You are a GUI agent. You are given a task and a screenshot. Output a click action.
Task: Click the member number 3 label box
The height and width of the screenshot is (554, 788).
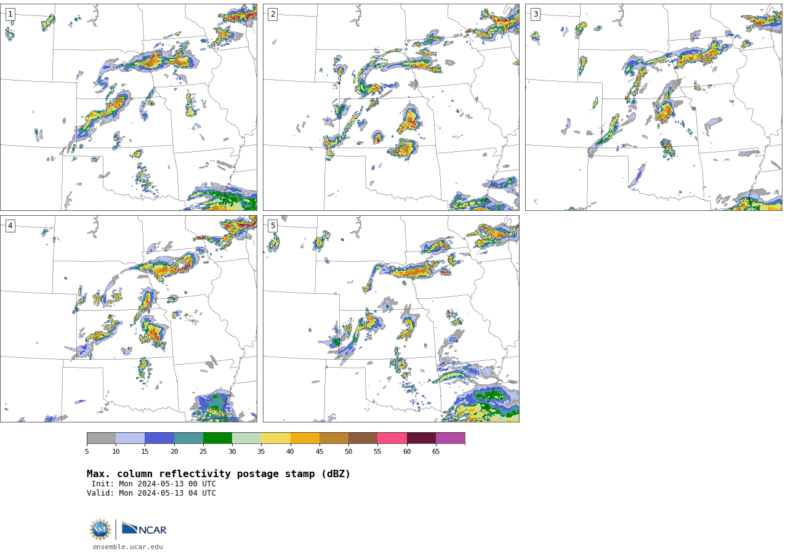535,14
